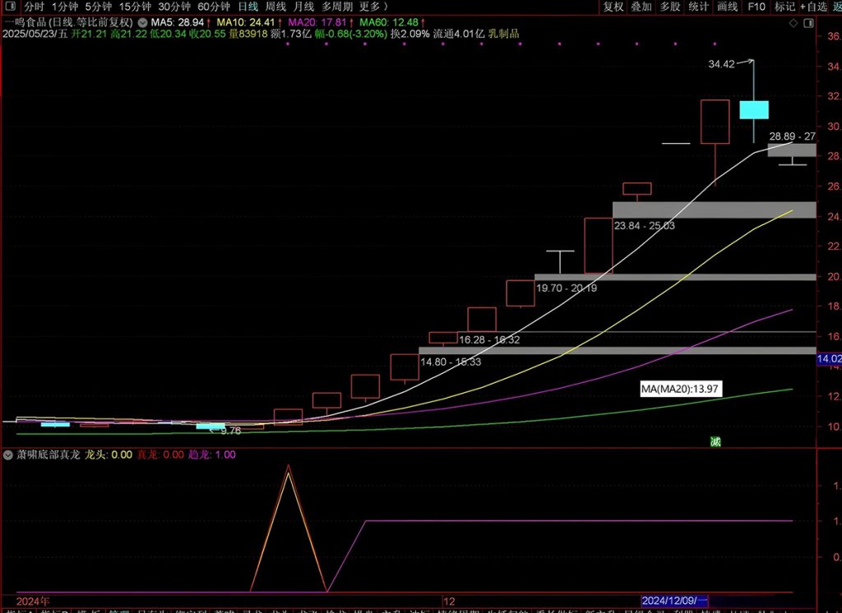Expand the 更多 timeframe options
The image size is (842, 613).
click(373, 7)
